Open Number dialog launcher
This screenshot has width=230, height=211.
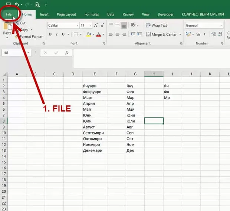[x=222, y=43]
